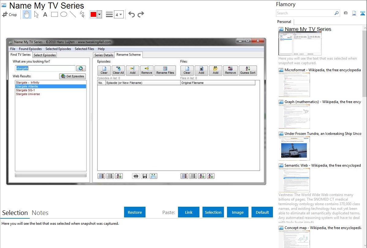Click the Guess Sort button

pyautogui.click(x=248, y=71)
